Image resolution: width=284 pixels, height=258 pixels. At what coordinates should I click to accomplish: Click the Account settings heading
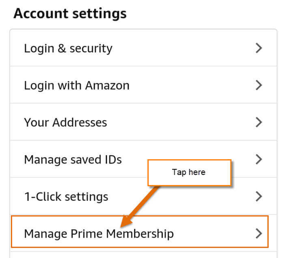point(70,14)
